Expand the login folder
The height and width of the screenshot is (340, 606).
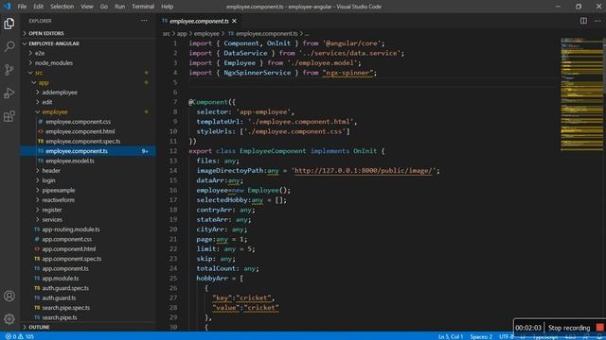[88, 180]
